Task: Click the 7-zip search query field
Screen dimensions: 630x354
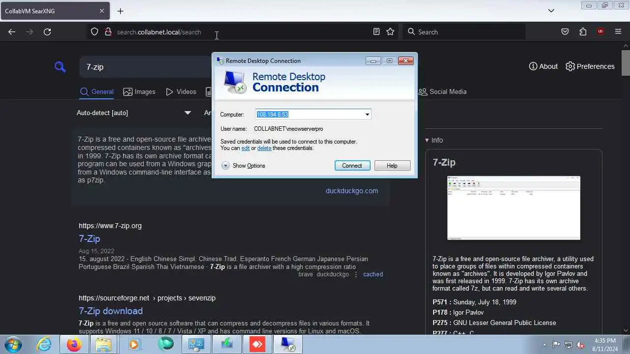Action: 146,67
